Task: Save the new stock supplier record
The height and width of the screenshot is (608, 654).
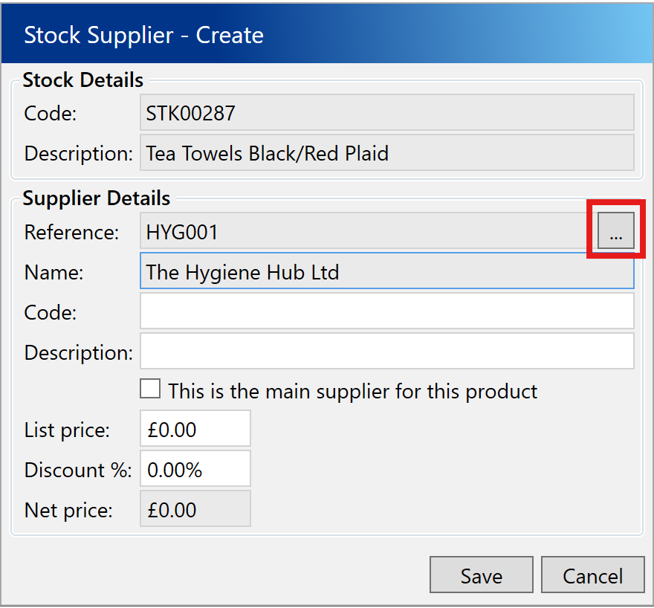Action: coord(481,576)
